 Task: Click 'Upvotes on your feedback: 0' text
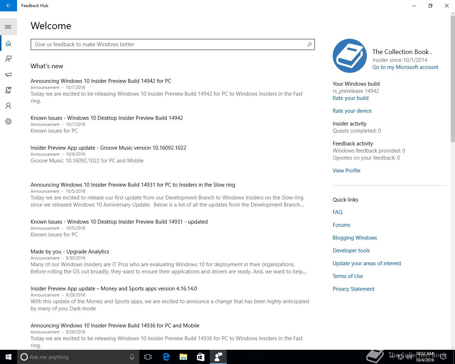tap(366, 158)
